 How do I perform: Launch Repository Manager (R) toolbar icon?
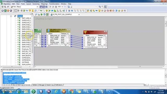click(x=2, y=11)
